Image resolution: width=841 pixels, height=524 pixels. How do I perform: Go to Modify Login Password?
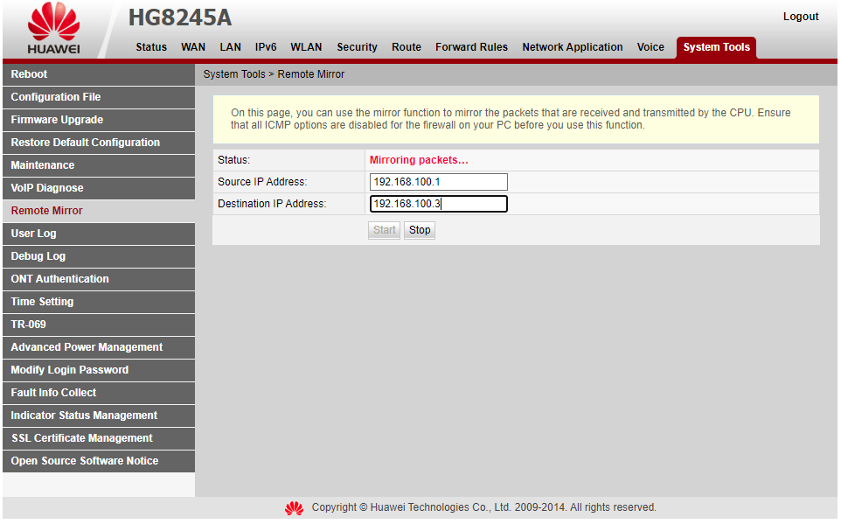(99, 370)
